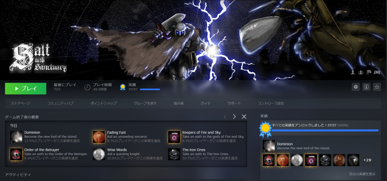Click the アクティビティ section heading
The image size is (387, 181).
point(18,175)
